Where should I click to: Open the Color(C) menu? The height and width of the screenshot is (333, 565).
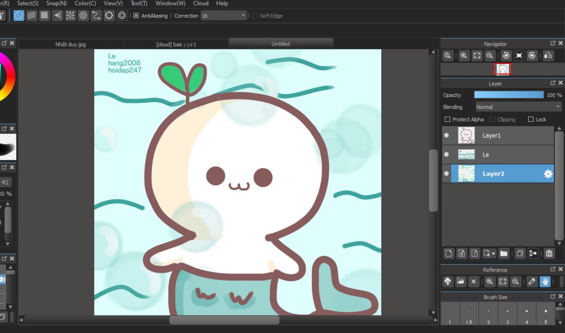[86, 3]
